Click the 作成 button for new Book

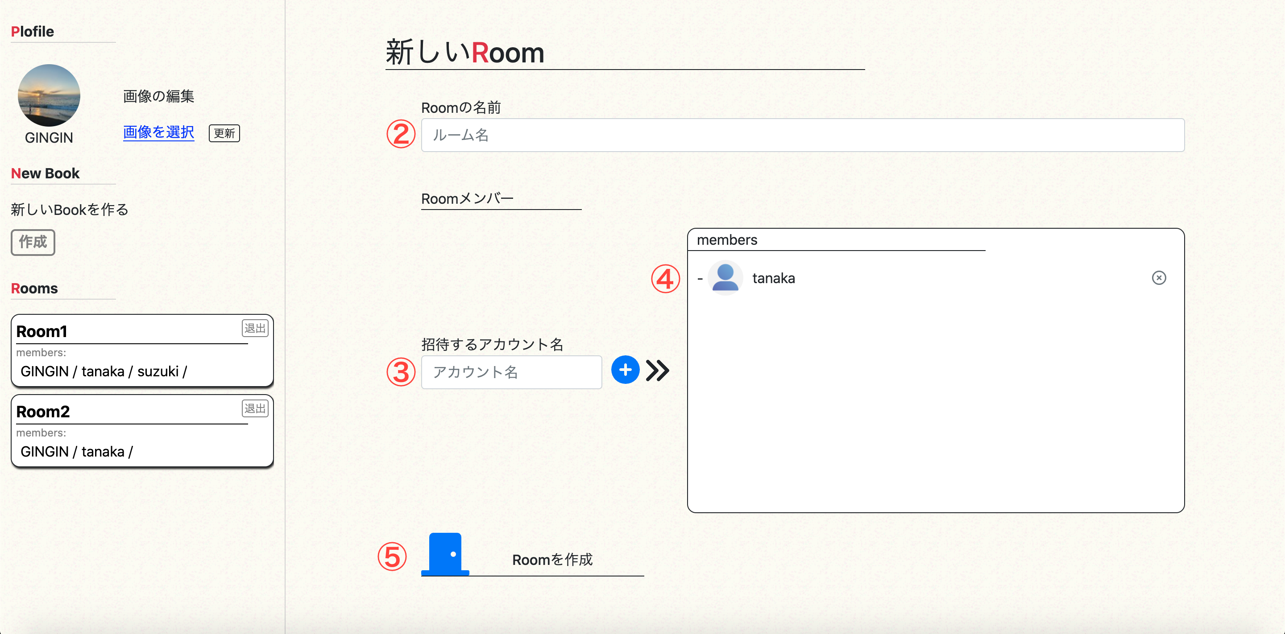pyautogui.click(x=33, y=242)
